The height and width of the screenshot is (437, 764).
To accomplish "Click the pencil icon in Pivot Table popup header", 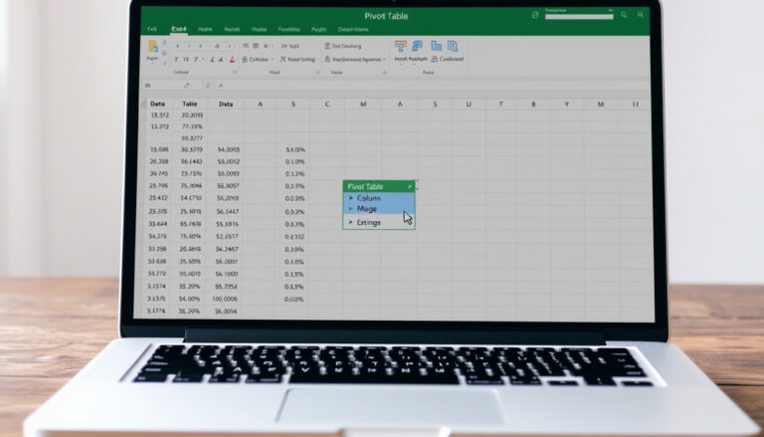I will tap(410, 186).
